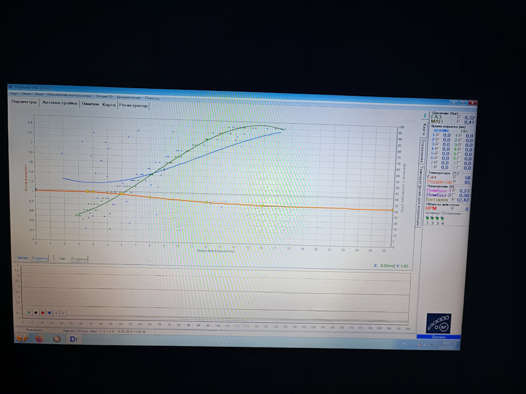Click the Digitronic logo in lower right

(438, 323)
